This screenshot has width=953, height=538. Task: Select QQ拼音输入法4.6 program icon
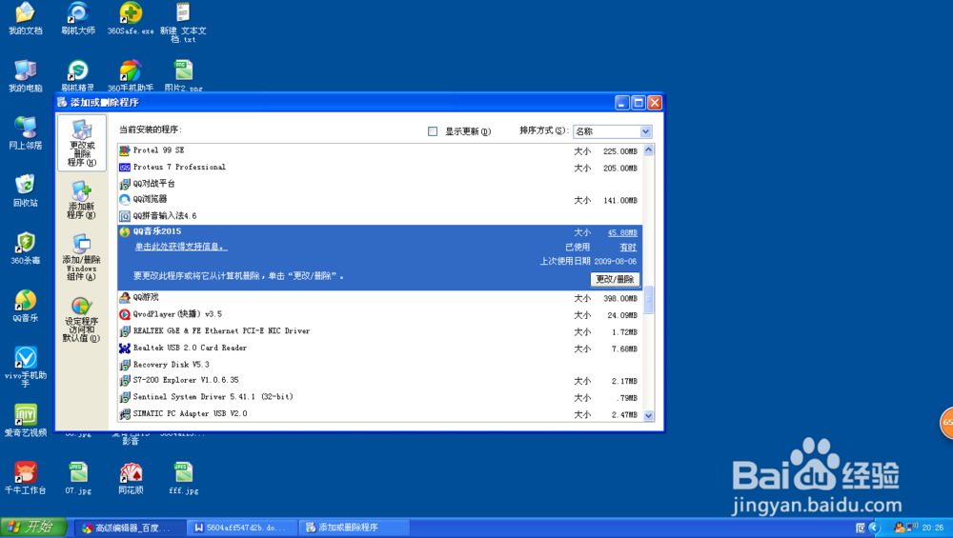pyautogui.click(x=125, y=215)
